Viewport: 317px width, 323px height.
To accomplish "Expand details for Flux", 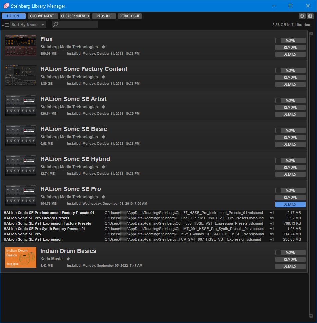I will coord(290,54).
